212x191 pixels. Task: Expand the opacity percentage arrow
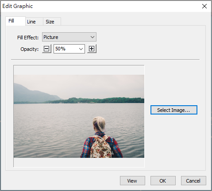pos(81,49)
